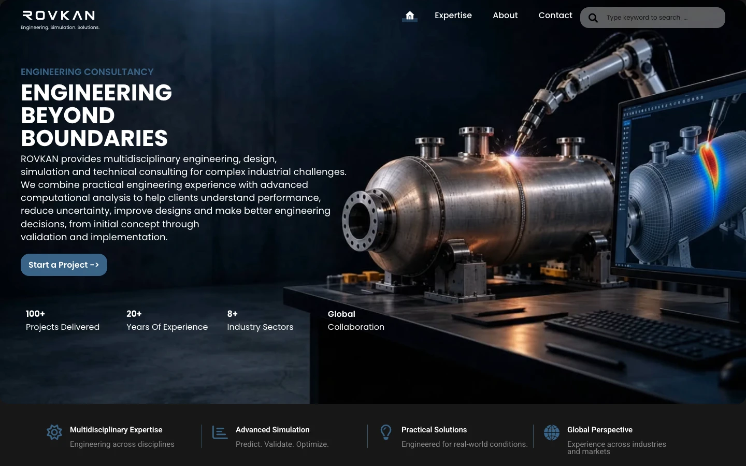Navigate to the Contact page
The image size is (746, 466).
[555, 16]
